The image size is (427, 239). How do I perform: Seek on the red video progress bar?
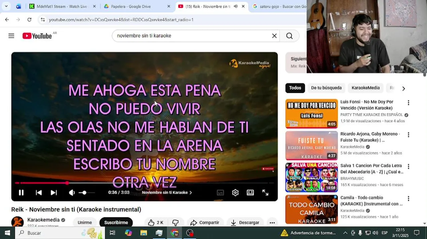(x=144, y=183)
